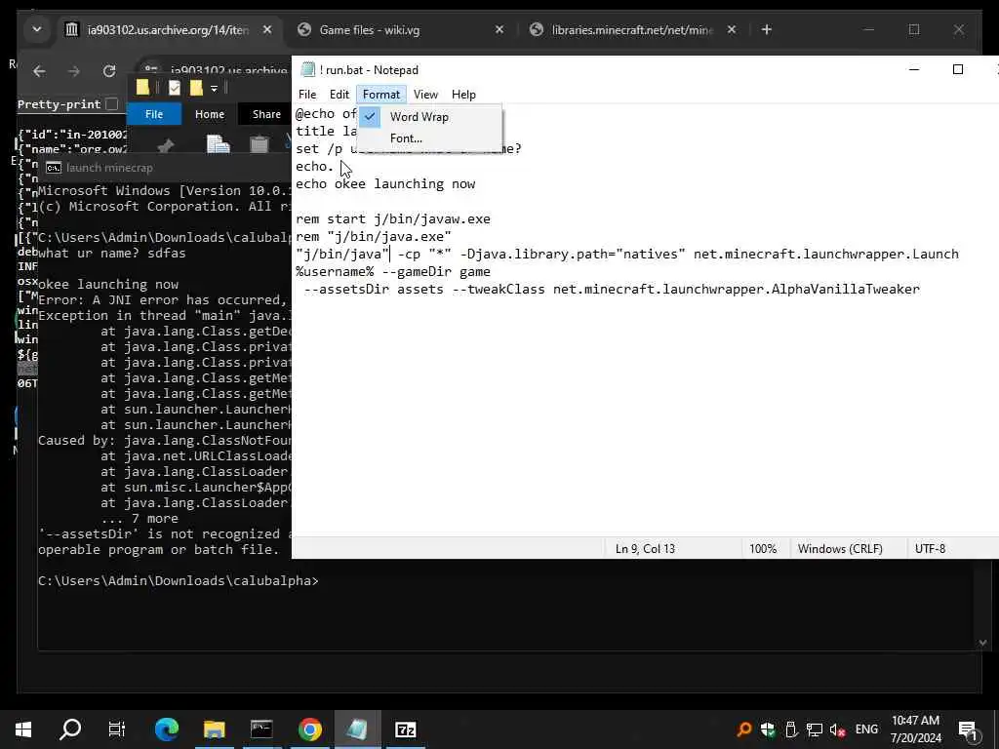Open network settings from the tray icon
Image resolution: width=999 pixels, height=749 pixels.
coord(815,729)
